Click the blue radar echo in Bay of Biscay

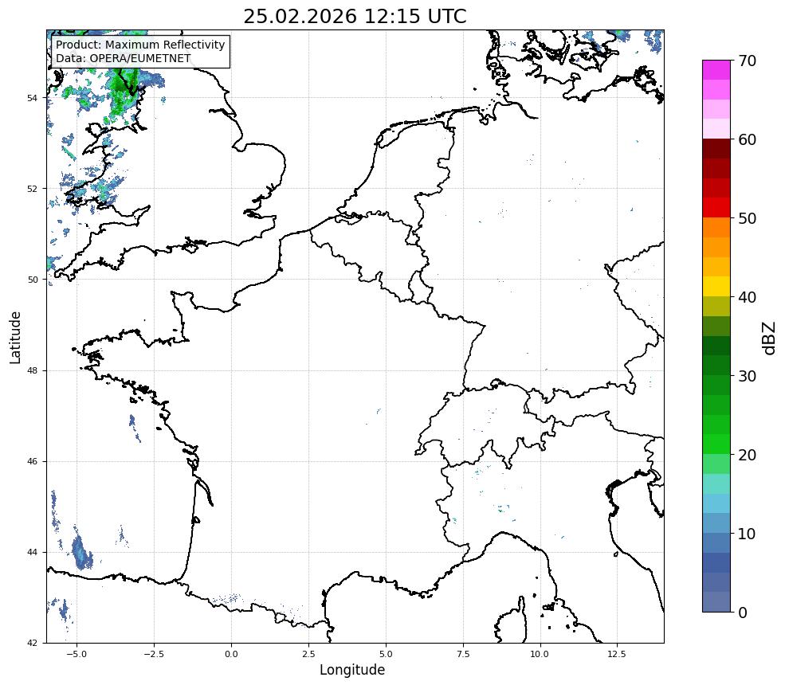[x=80, y=552]
